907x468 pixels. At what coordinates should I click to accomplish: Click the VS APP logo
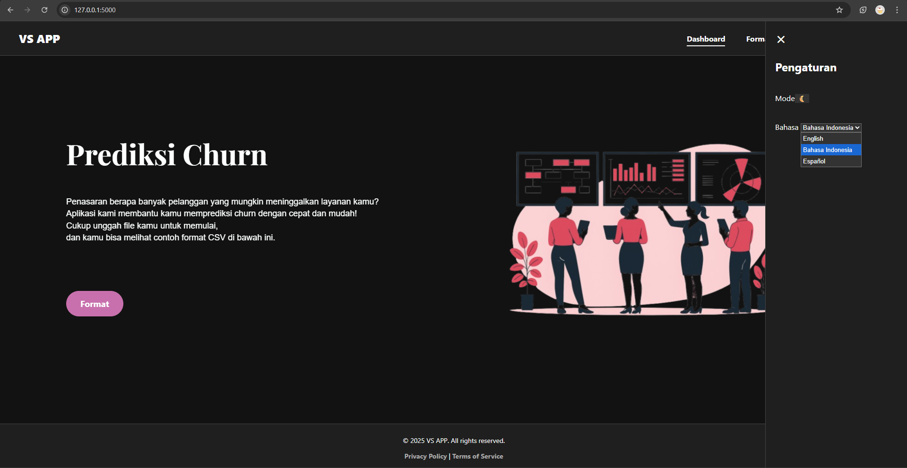40,39
